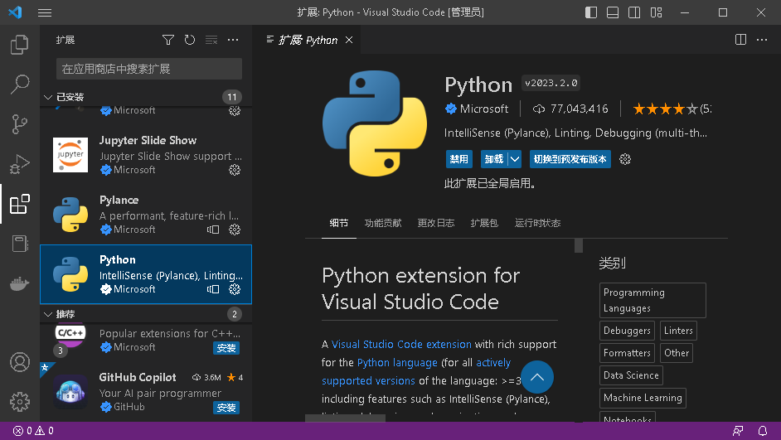This screenshot has width=781, height=440.
Task: Select Jupyter Slide Show extension
Action: pos(145,155)
